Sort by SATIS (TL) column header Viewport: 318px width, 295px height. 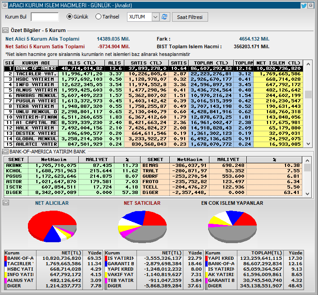coord(146,63)
